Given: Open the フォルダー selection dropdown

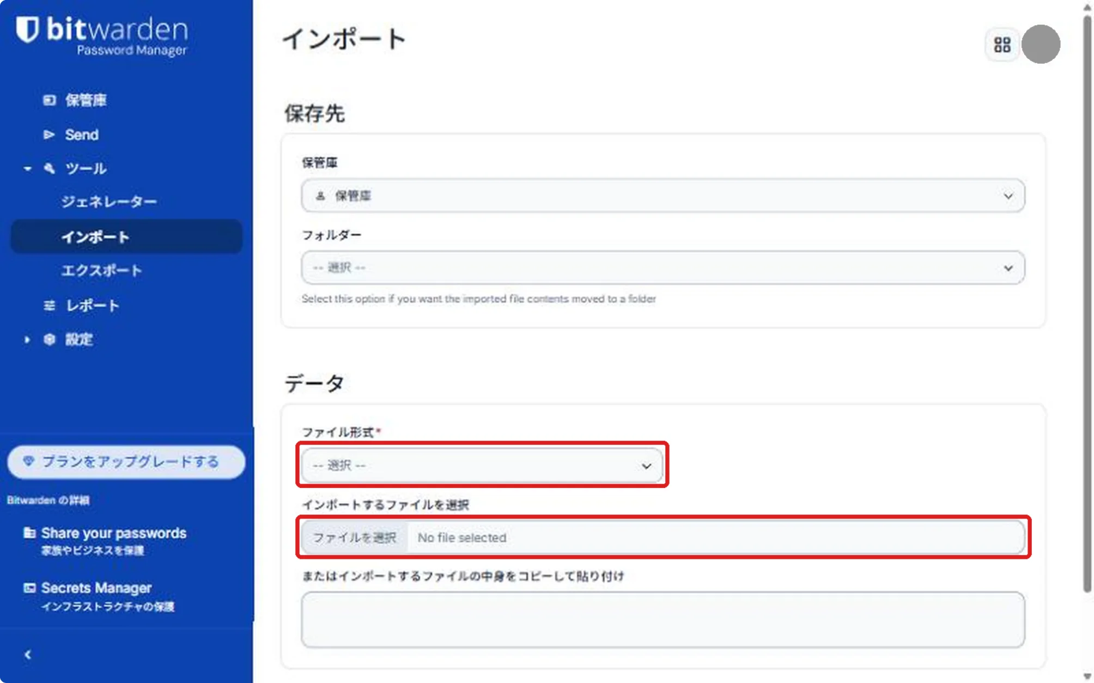Looking at the screenshot, I should 663,268.
